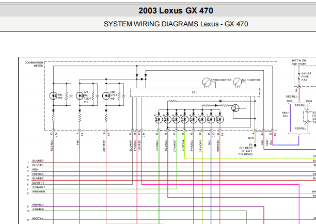Click the 2004 model year label
316x224 pixels.
point(309,101)
